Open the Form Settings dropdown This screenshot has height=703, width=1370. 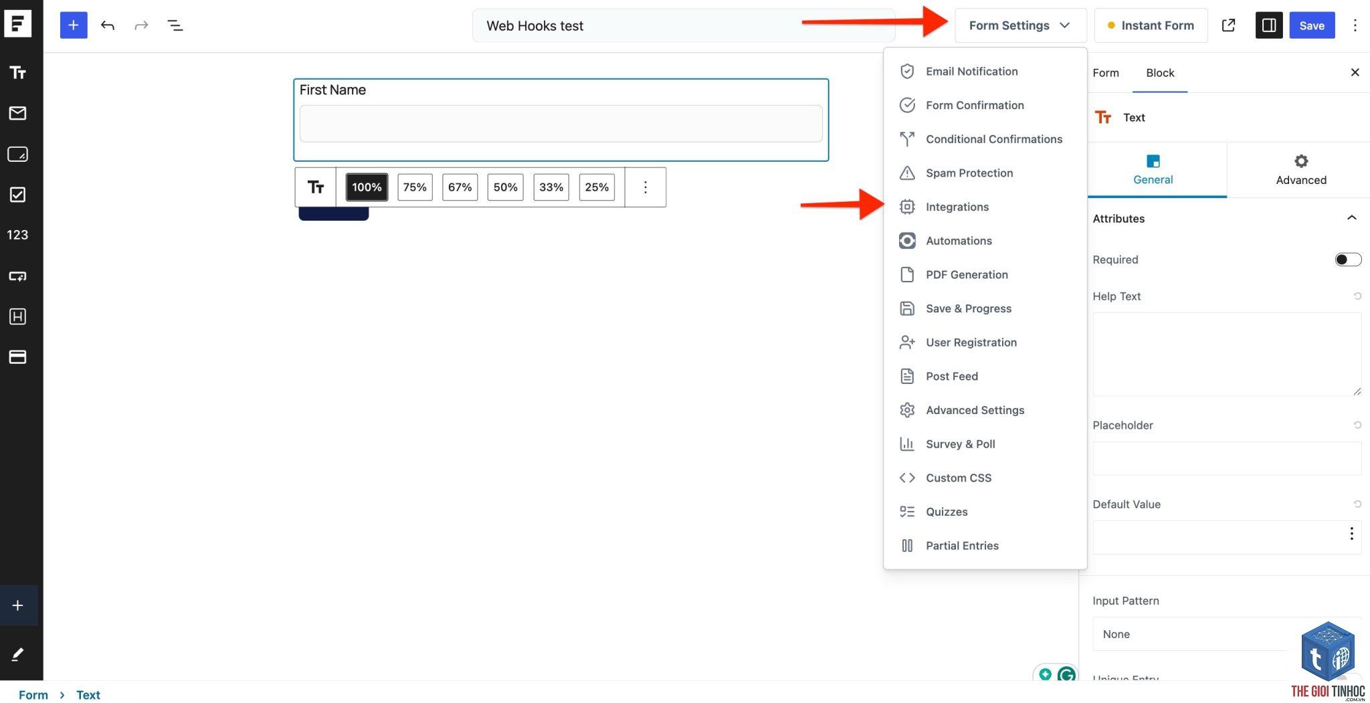click(1020, 25)
